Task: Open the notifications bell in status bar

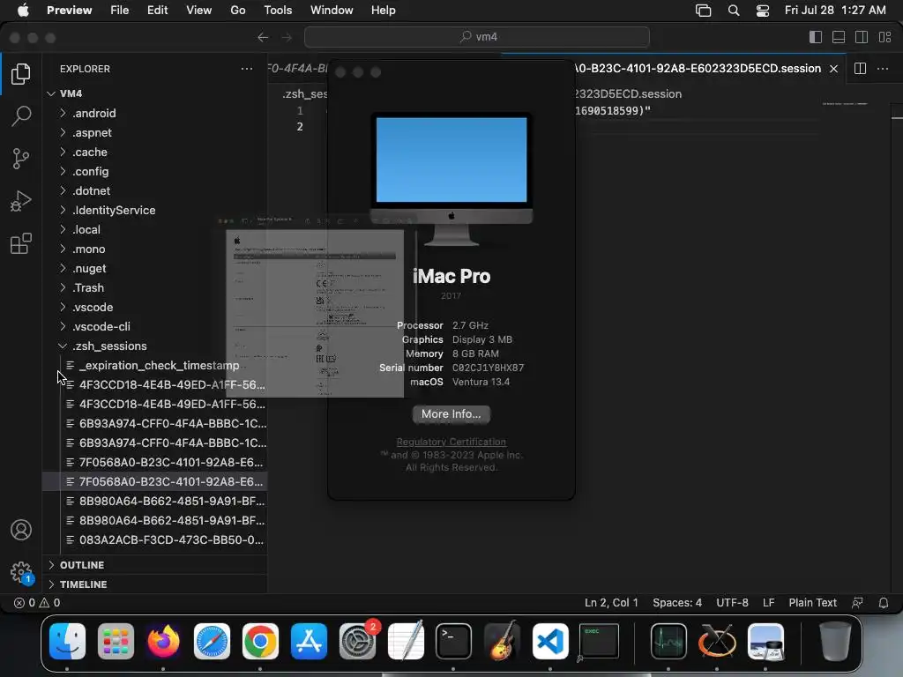Action: (884, 603)
